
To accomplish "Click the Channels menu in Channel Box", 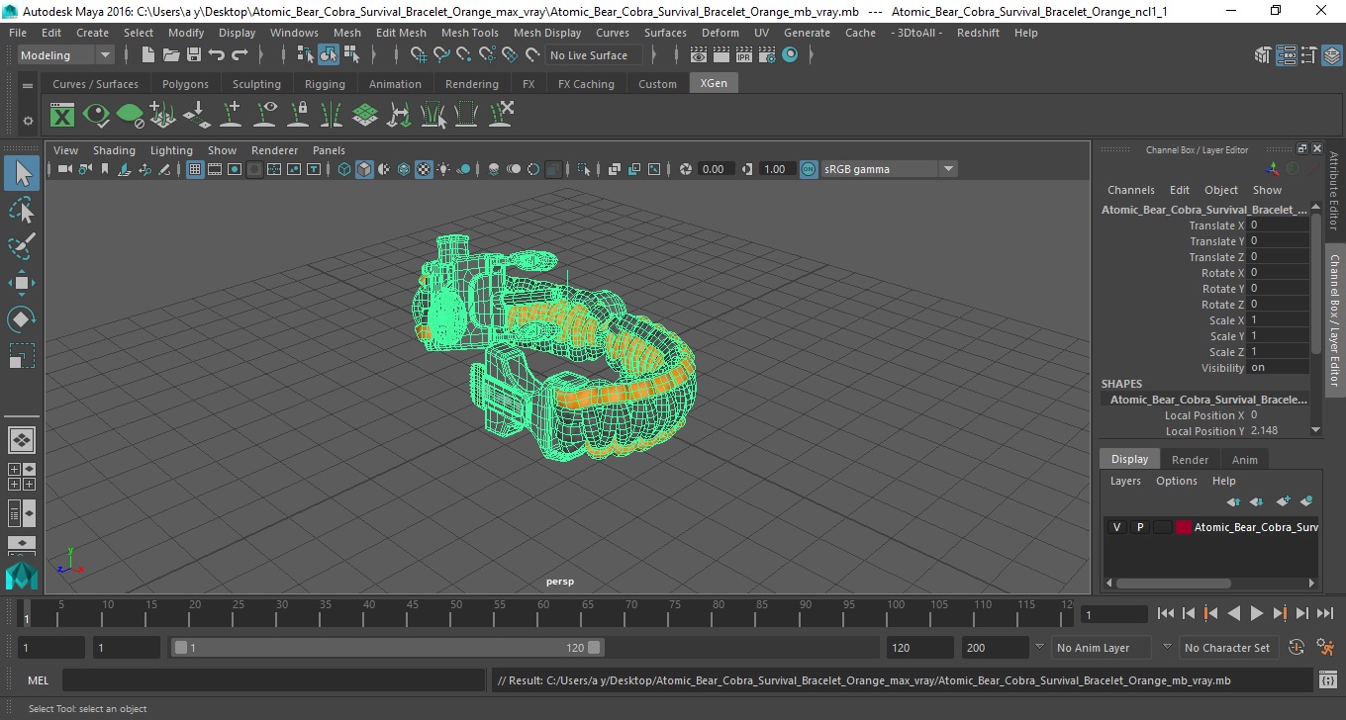I will (x=1130, y=190).
